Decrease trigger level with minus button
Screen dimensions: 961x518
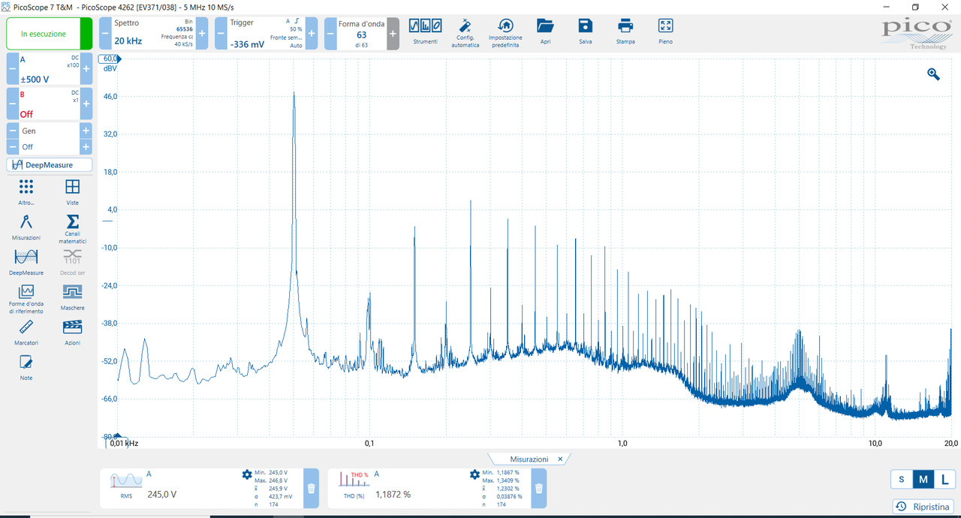click(x=221, y=34)
